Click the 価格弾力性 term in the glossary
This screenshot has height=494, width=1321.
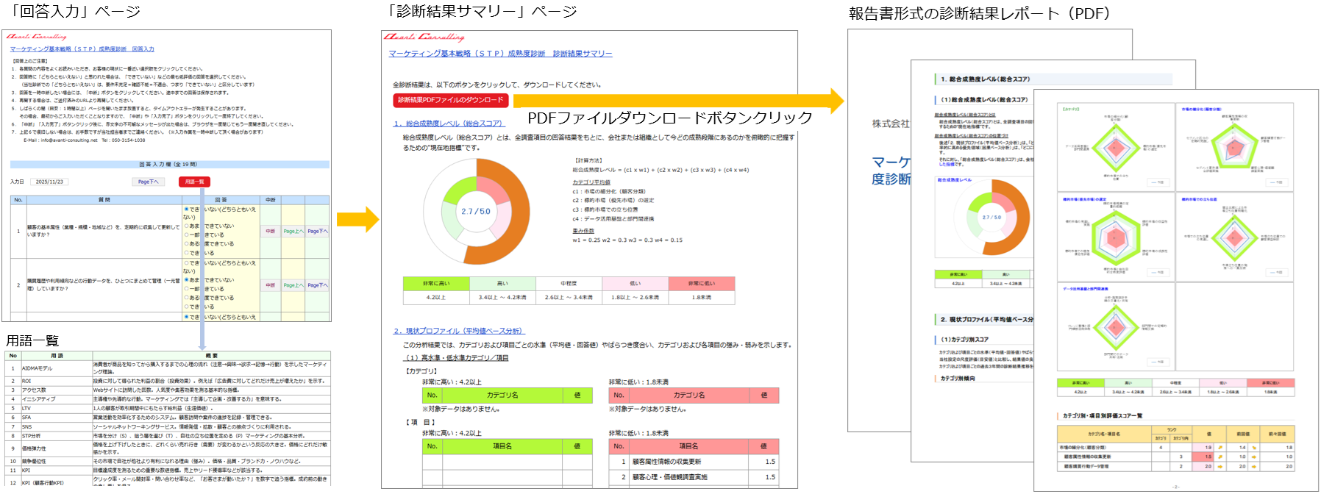pyautogui.click(x=34, y=448)
